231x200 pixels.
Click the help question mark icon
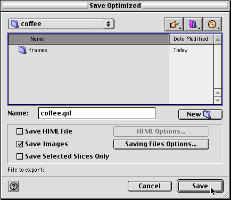(13, 186)
